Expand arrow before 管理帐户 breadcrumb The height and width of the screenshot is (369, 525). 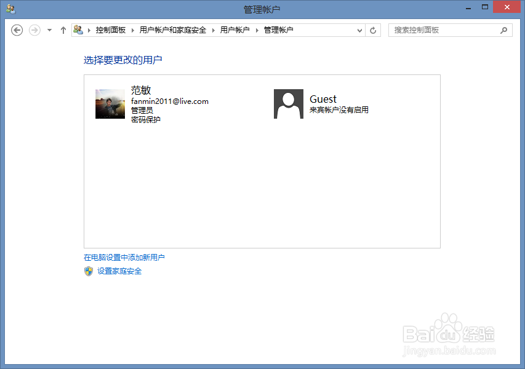pyautogui.click(x=257, y=31)
